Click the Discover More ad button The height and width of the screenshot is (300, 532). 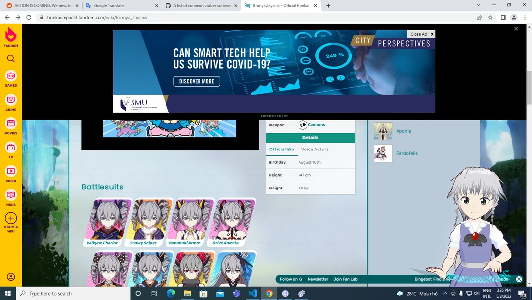click(x=197, y=81)
